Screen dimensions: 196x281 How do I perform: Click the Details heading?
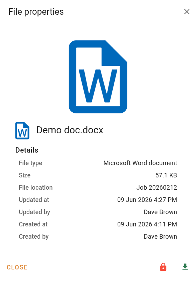pos(27,150)
